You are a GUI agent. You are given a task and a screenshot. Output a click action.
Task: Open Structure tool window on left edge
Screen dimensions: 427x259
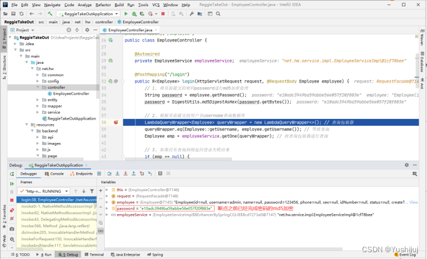(x=4, y=67)
